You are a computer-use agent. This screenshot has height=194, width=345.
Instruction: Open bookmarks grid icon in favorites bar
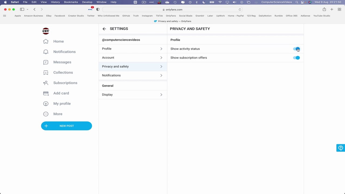click(x=5, y=16)
